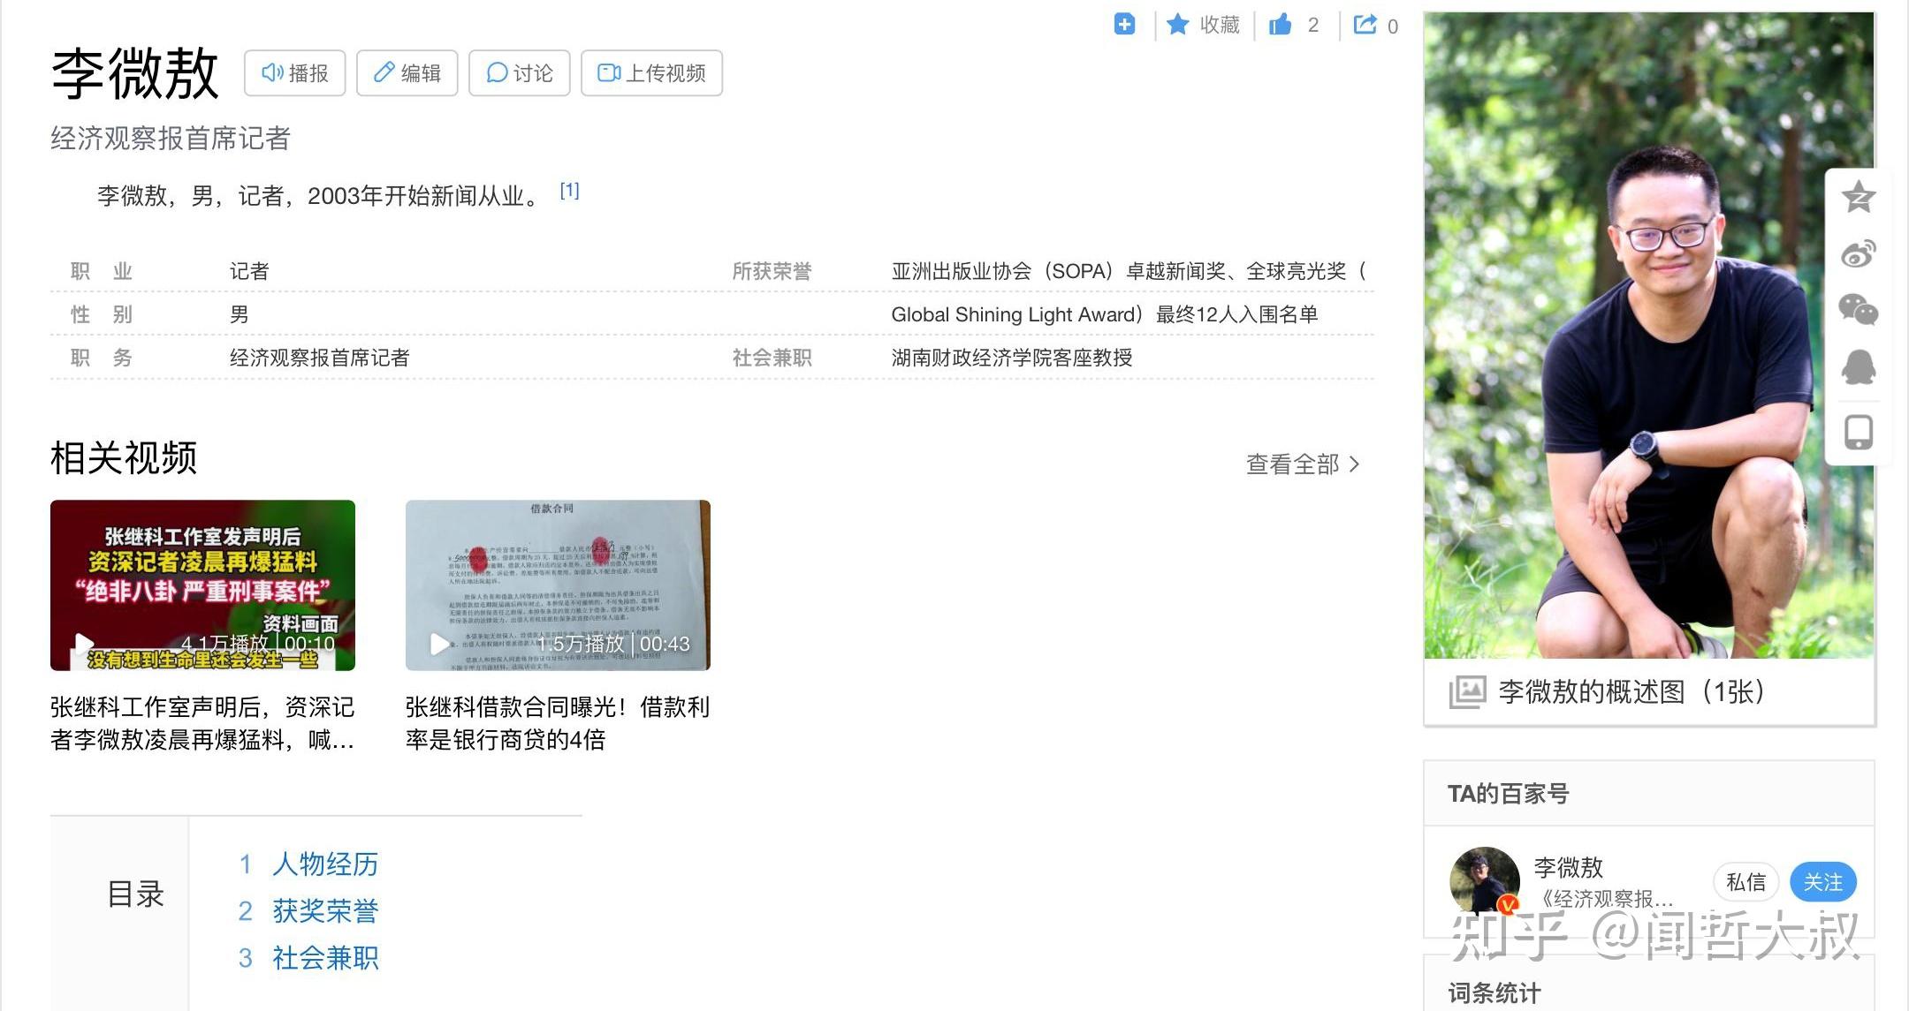This screenshot has width=1909, height=1011.
Task: Share to QQ penguin icon in sidebar
Action: (x=1859, y=366)
